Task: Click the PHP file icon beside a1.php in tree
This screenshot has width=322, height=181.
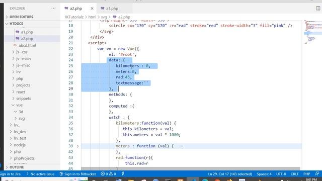Action: point(18,32)
